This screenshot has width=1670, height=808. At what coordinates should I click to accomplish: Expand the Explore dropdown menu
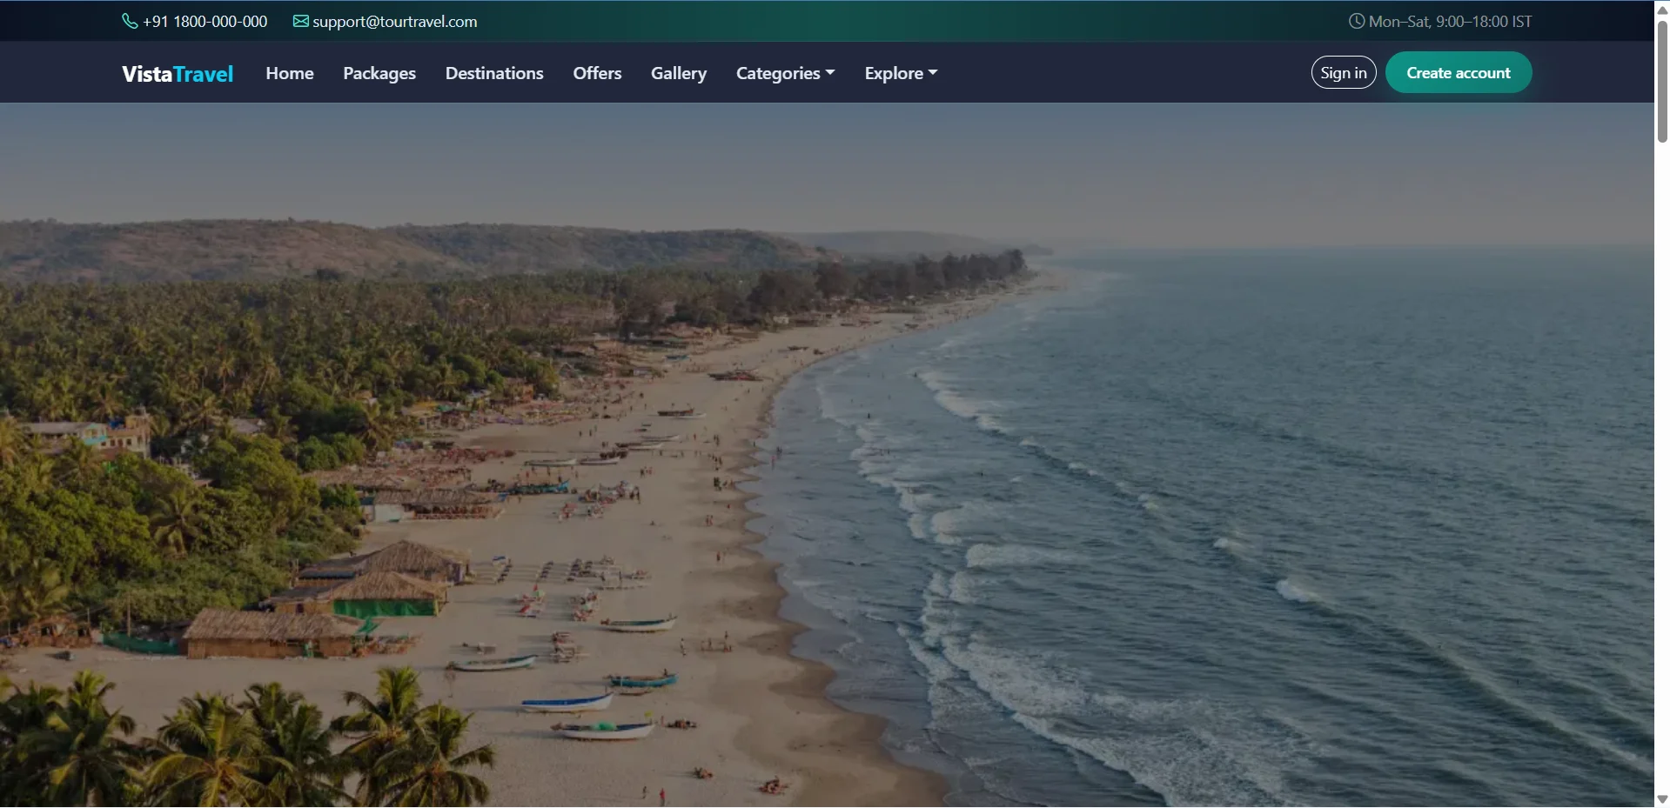tap(901, 73)
